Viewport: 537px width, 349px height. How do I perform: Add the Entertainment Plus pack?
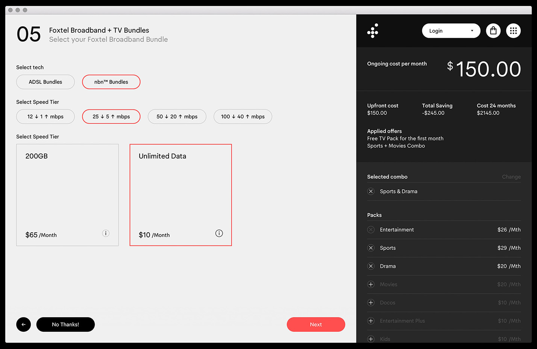tap(371, 321)
